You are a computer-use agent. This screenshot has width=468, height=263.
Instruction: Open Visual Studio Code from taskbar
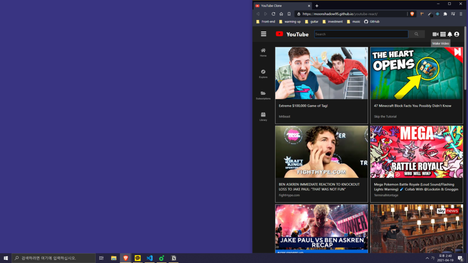(150, 258)
